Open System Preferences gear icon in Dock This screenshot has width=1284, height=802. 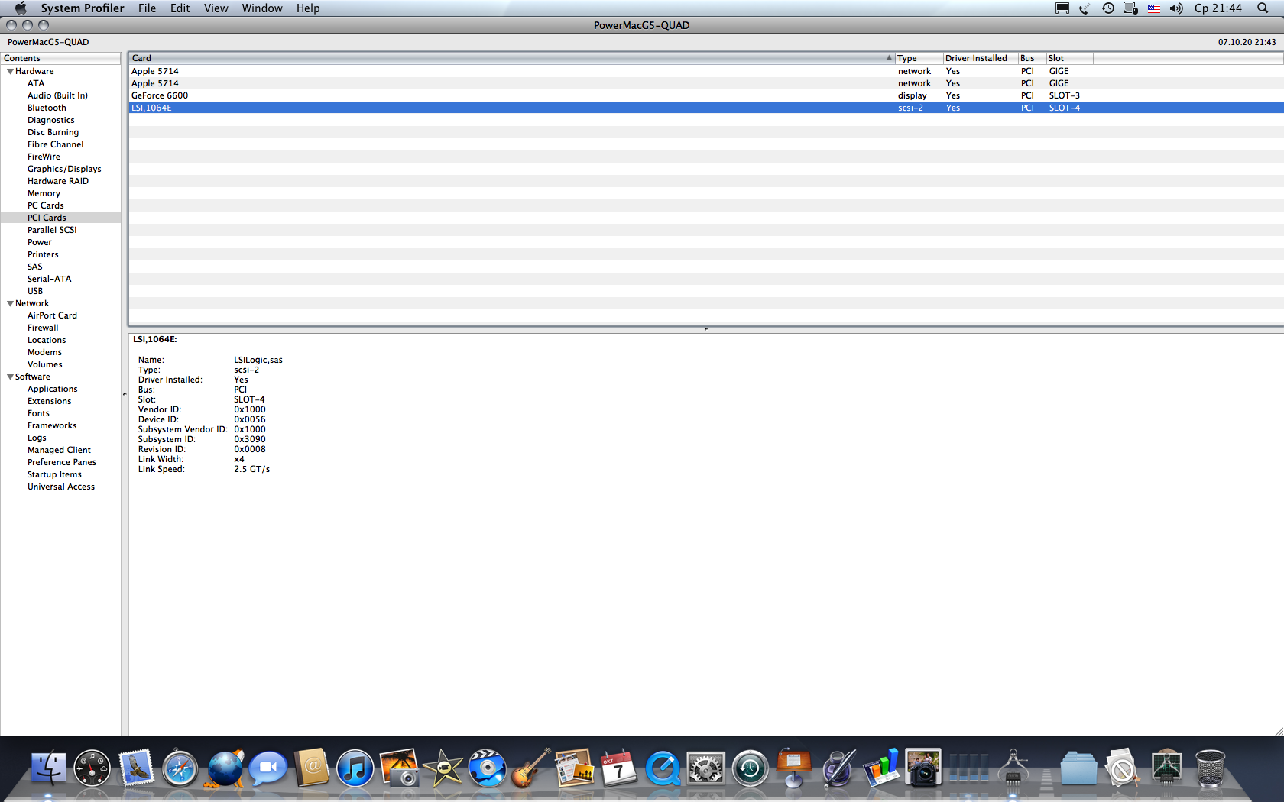pos(705,768)
